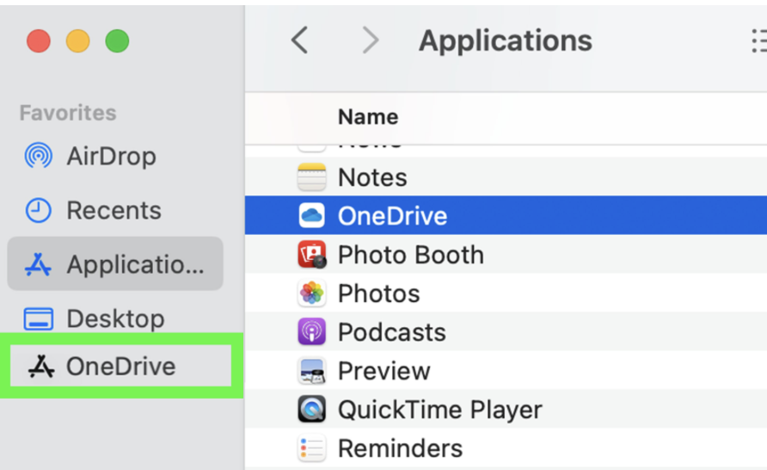Image resolution: width=767 pixels, height=470 pixels.
Task: Minimize the window with yellow button
Action: (x=77, y=40)
